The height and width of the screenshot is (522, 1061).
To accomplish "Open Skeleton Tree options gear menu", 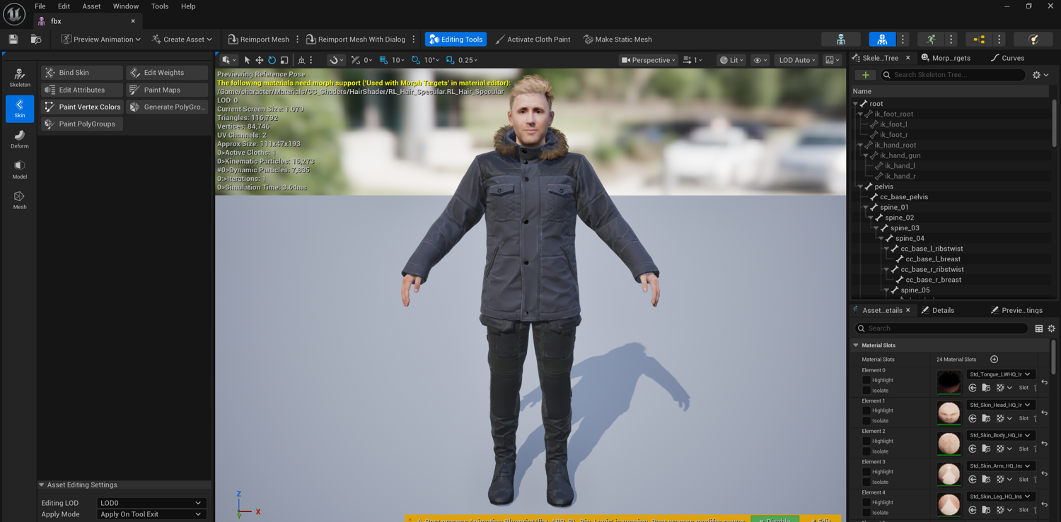I will [x=1040, y=75].
